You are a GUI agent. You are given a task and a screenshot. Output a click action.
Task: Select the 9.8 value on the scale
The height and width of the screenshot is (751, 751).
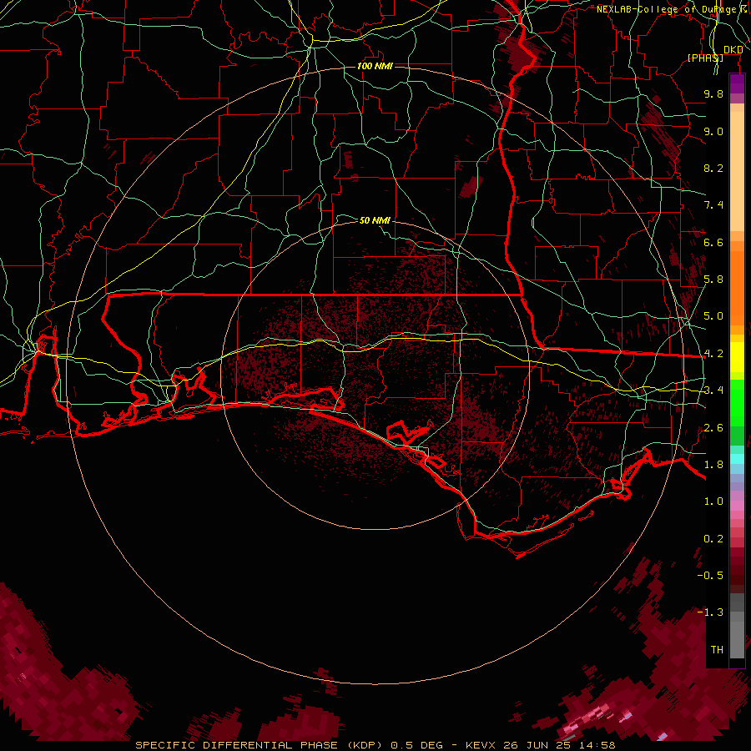(x=713, y=93)
